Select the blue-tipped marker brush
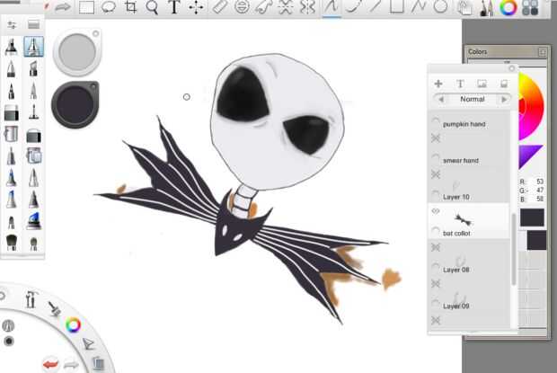Viewport: 557px width, 373px height. (34, 221)
